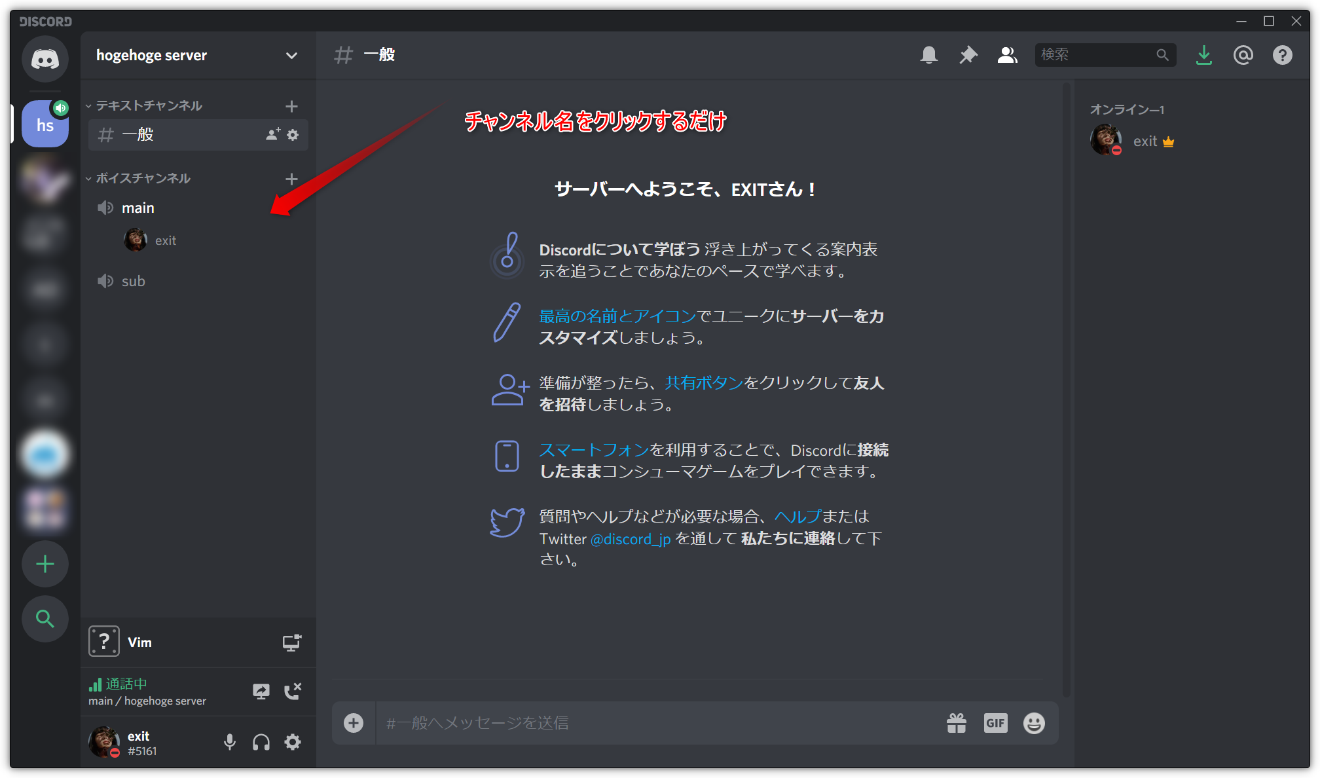1320x778 pixels.
Task: Click the invite icon on 一般 channel
Action: (x=273, y=135)
